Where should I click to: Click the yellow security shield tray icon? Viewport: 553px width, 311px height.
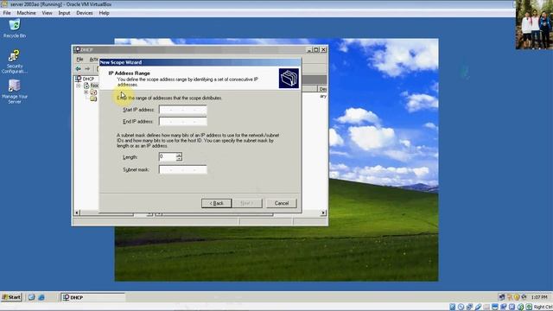pos(517,297)
